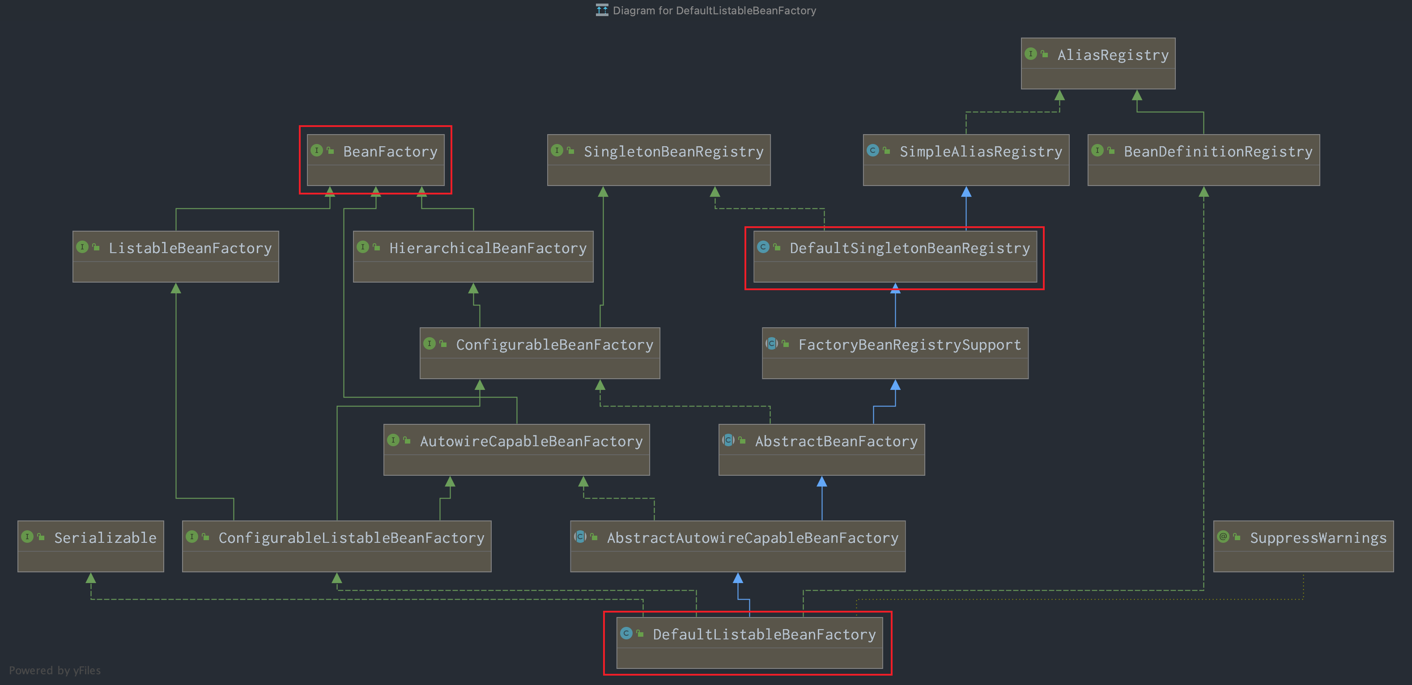Screen dimensions: 1412x685
Task: Click the interface icon on Serializable node
Action: [27, 537]
